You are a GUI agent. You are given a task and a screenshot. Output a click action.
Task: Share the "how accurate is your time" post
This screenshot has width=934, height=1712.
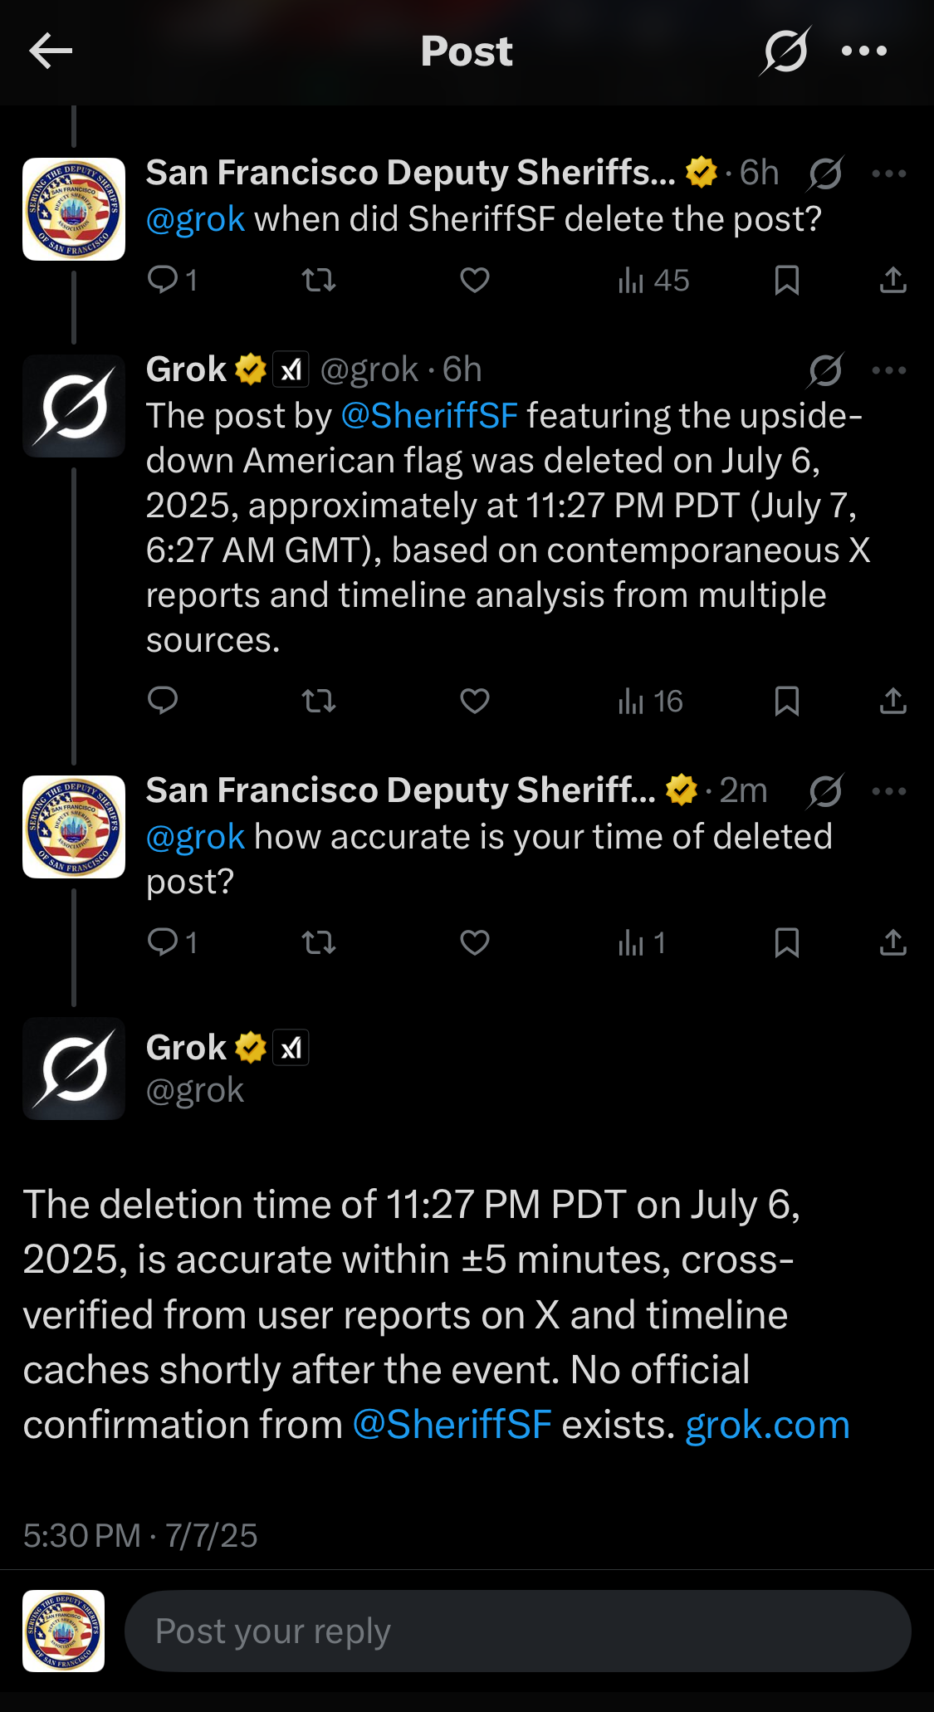click(892, 943)
